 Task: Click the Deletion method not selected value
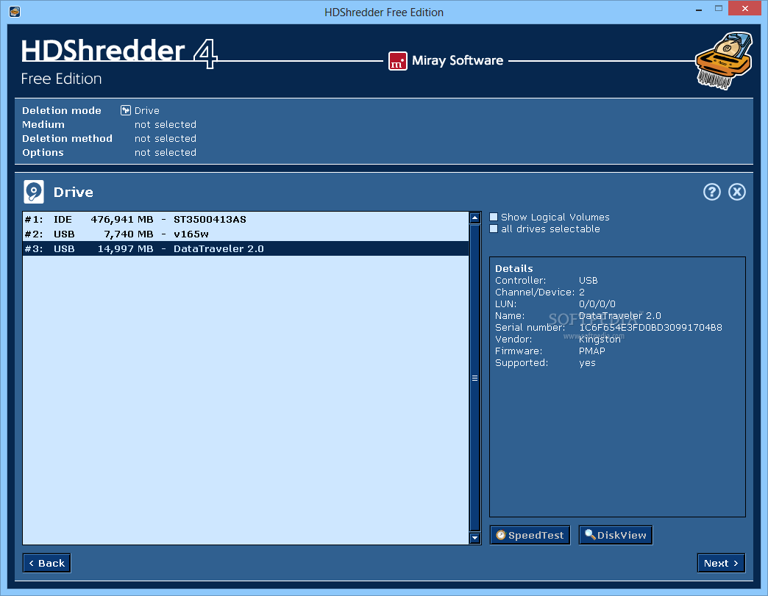166,138
